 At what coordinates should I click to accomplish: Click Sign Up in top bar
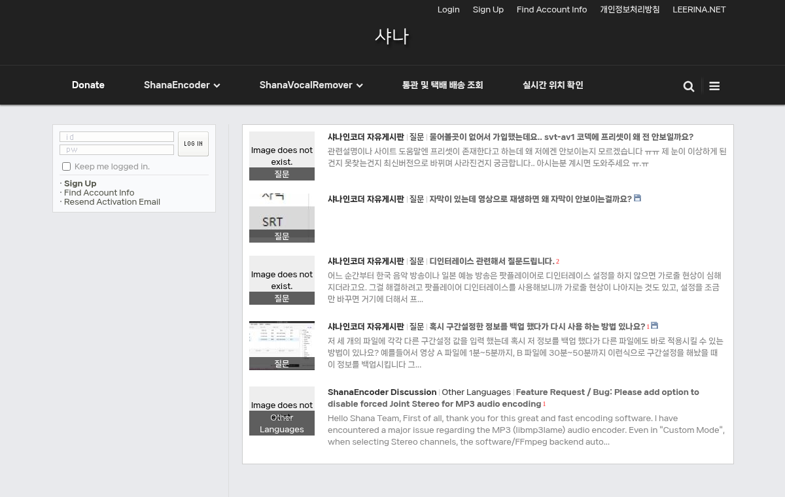pos(488,10)
